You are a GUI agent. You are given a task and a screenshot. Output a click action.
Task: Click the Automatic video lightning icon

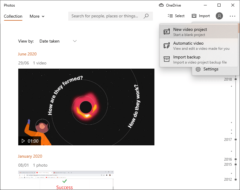pyautogui.click(x=166, y=46)
